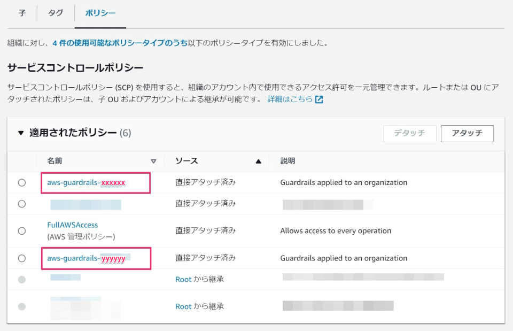Click the アタッチ button
Viewport: 513px width, 331px height.
pos(467,133)
